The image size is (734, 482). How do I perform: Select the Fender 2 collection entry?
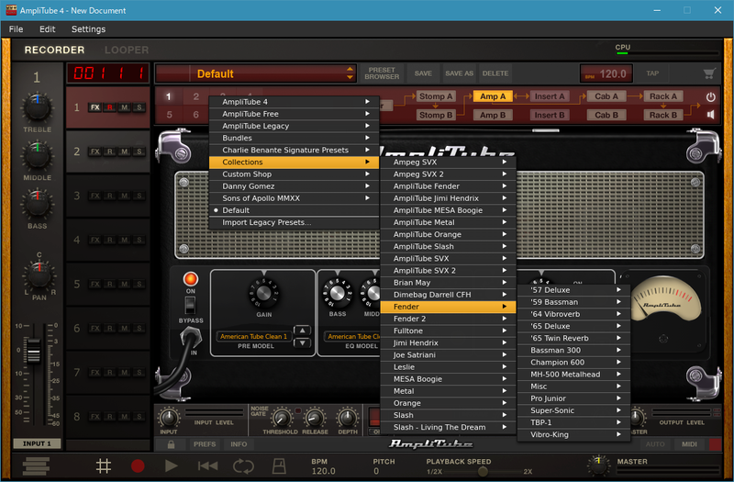(448, 319)
